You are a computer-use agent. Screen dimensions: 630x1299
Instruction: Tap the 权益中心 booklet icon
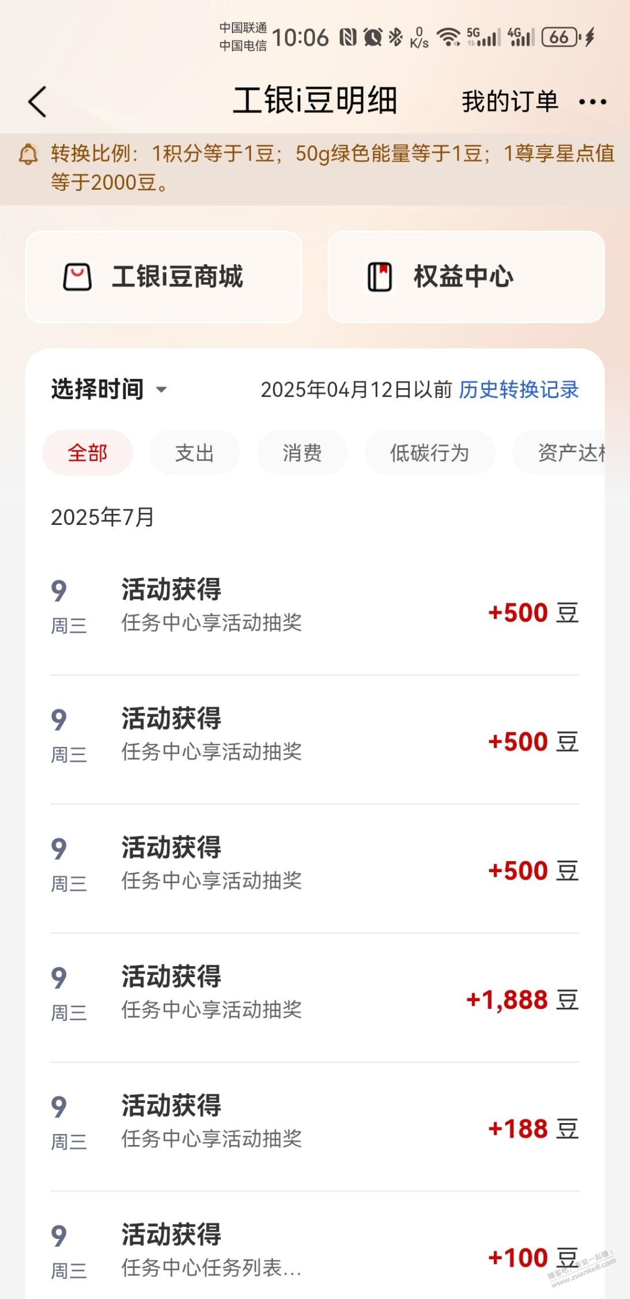coord(380,277)
